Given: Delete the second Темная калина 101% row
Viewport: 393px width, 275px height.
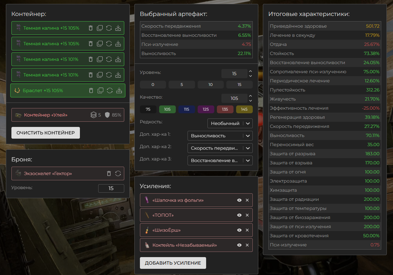Looking at the screenshot, I should coord(91,75).
